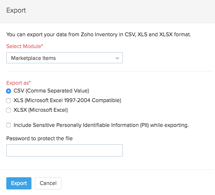Image resolution: width=215 pixels, height=195 pixels.
Task: Click the asterisk beside 'Select Module'
Action: [x=42, y=45]
